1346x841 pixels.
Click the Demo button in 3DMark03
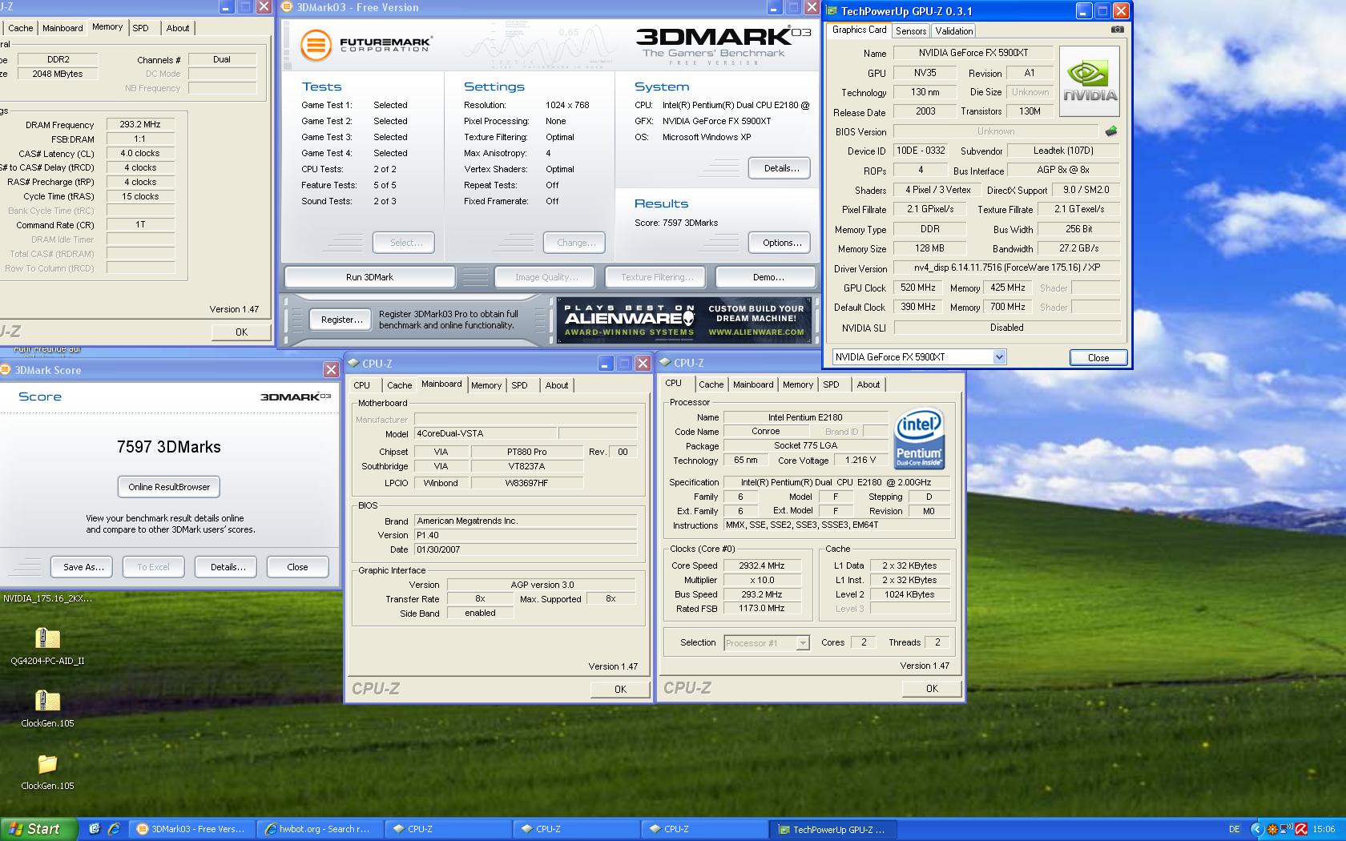click(768, 277)
